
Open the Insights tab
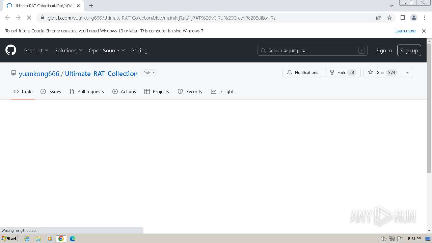click(x=223, y=91)
